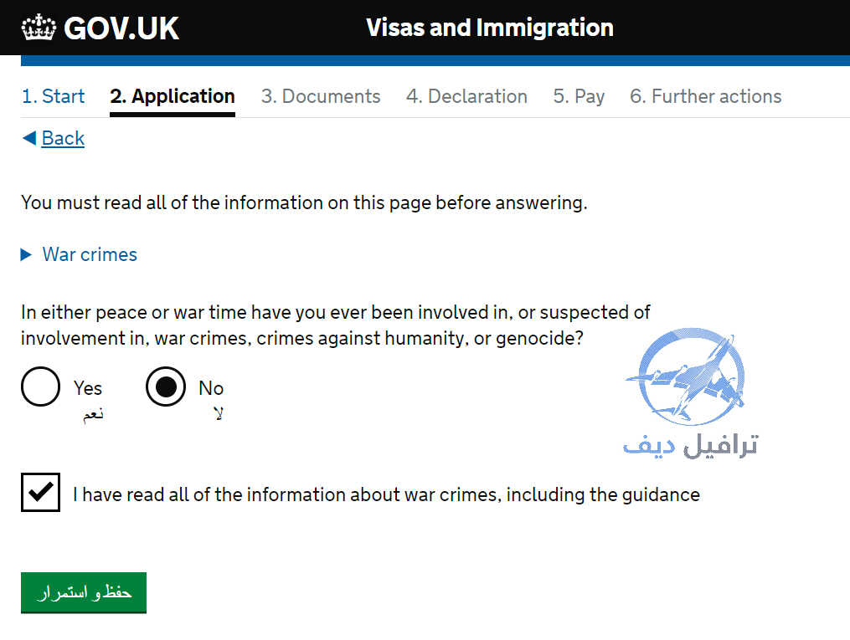
Task: Click the Visas and Immigration header title
Action: click(490, 28)
